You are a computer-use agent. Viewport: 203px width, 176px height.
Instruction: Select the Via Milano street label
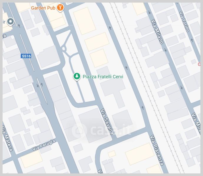coord(157,31)
